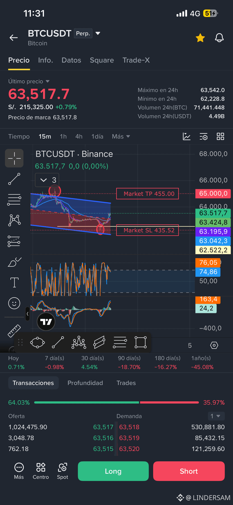Open the Square tab
Viewport: 233px width, 505px height.
[102, 60]
